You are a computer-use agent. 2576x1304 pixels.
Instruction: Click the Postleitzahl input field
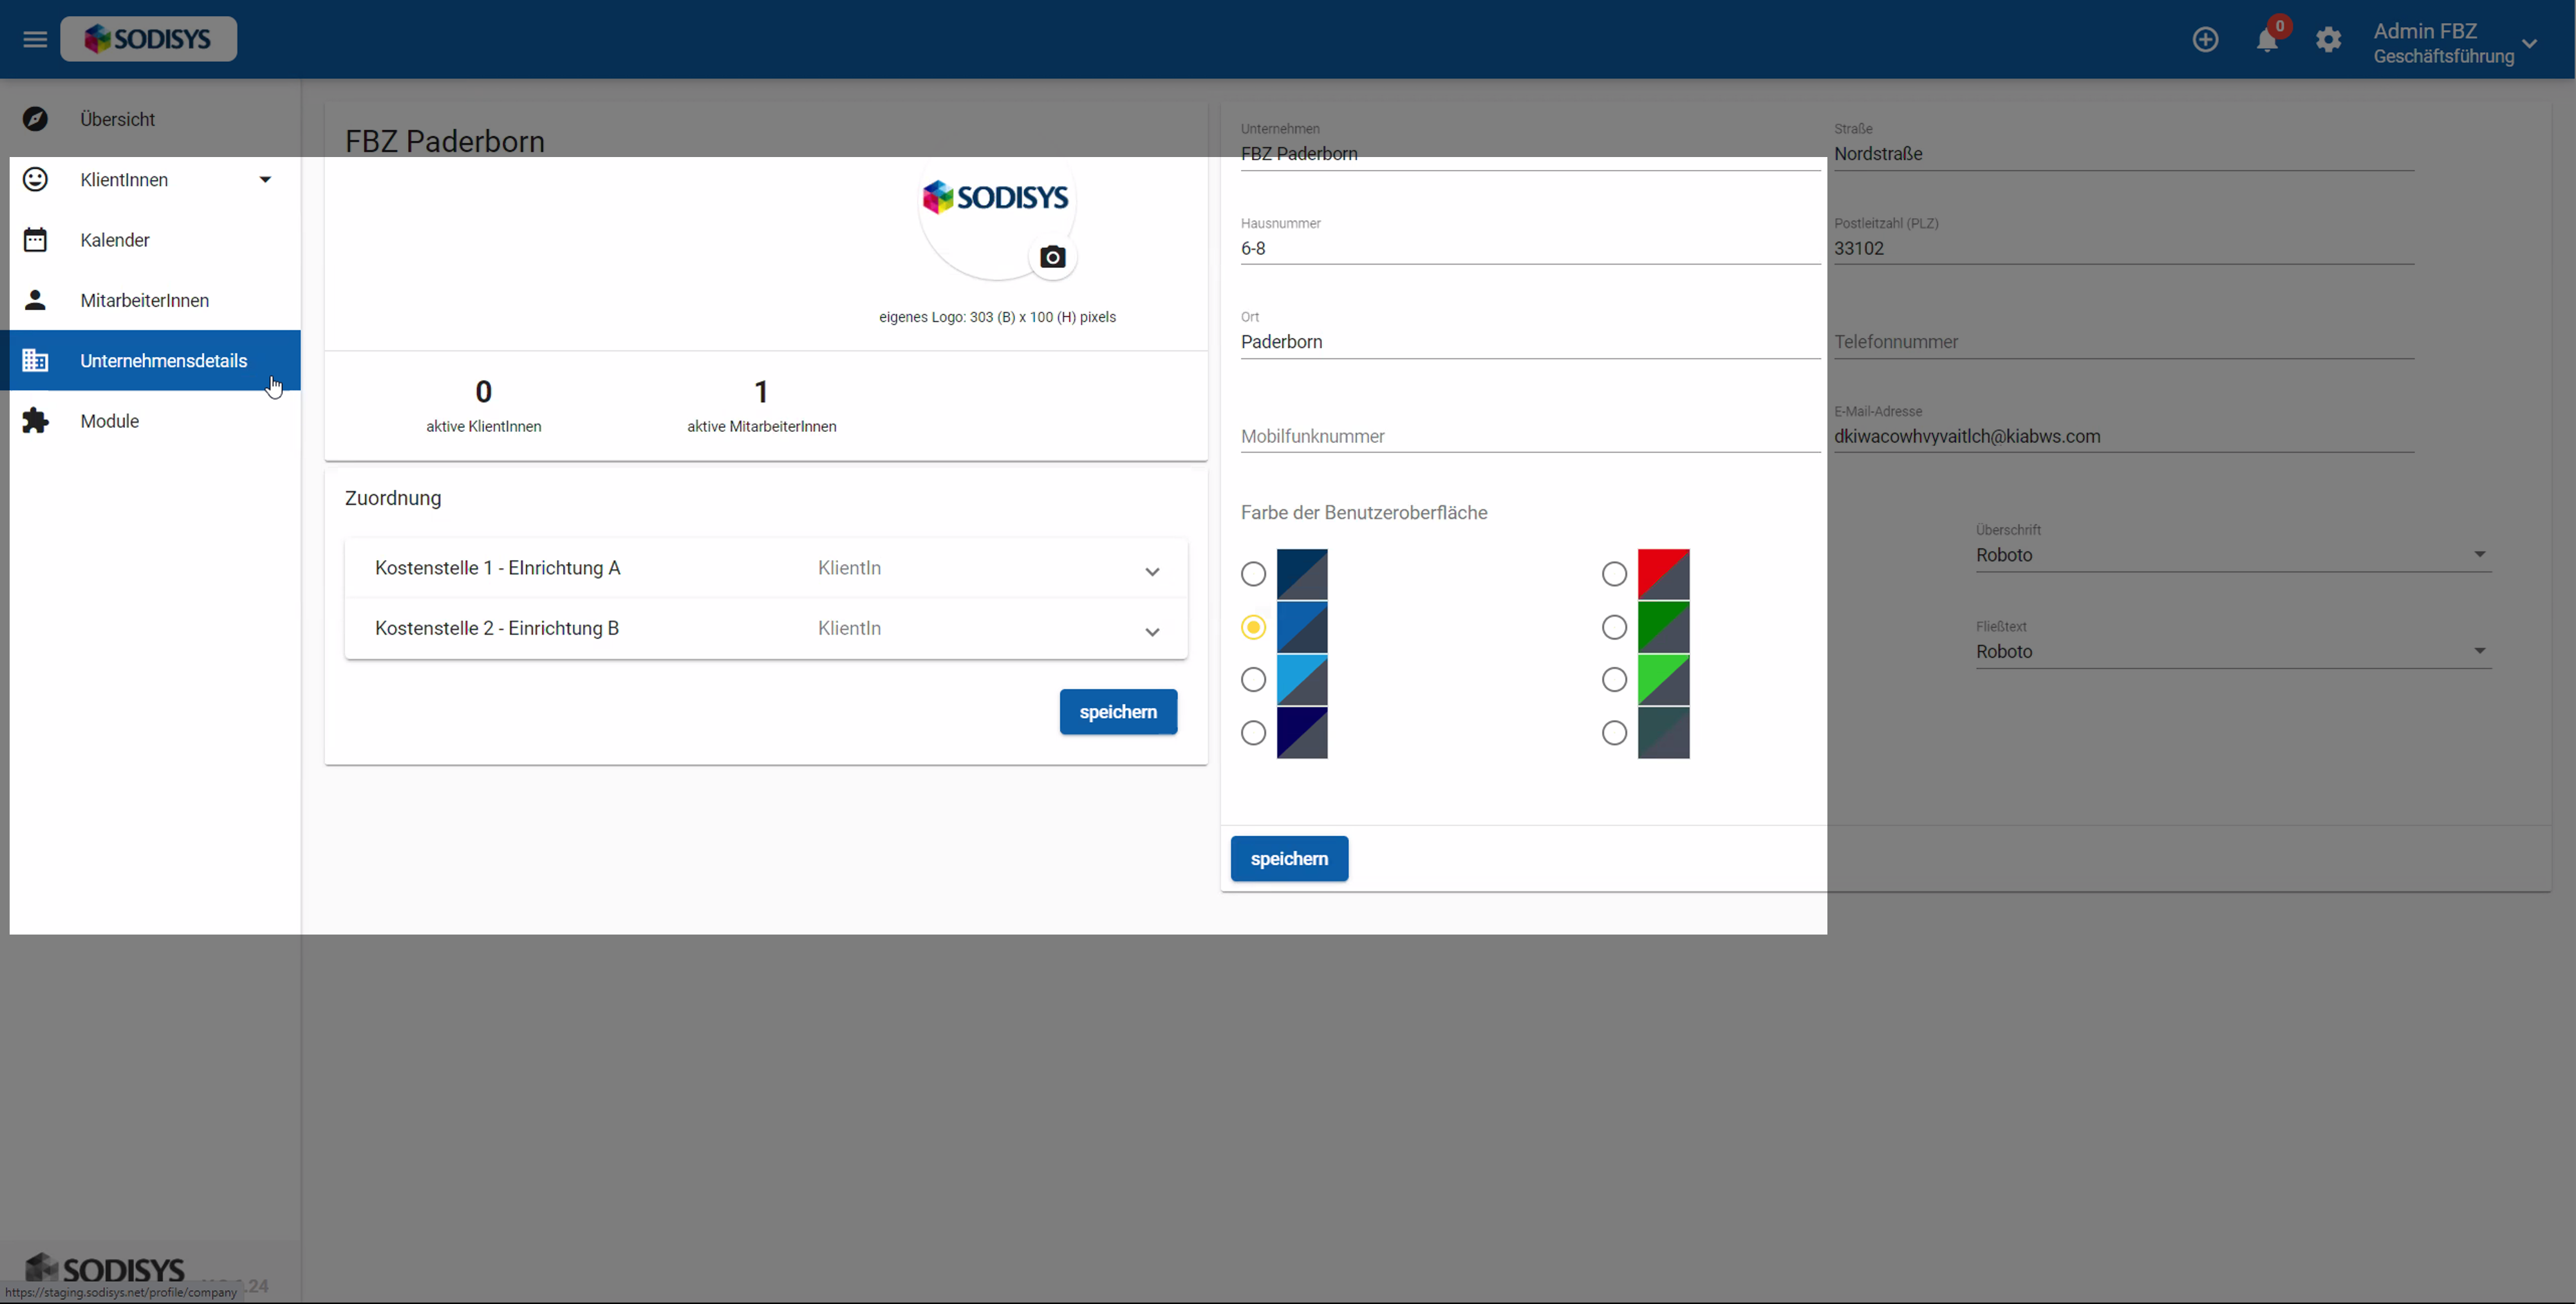coord(2124,248)
